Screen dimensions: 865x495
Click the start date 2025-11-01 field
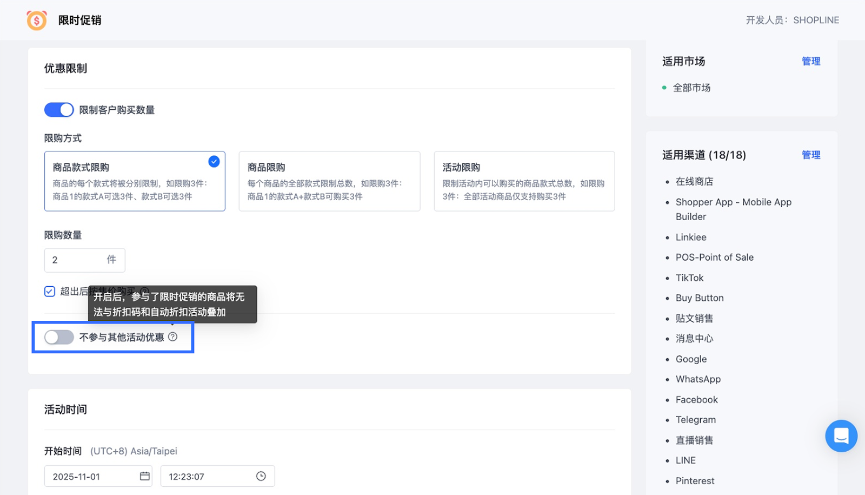tap(98, 476)
